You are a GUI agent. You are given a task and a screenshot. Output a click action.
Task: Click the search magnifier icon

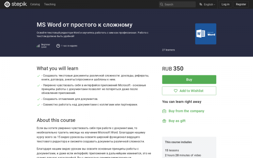click(x=161, y=5)
